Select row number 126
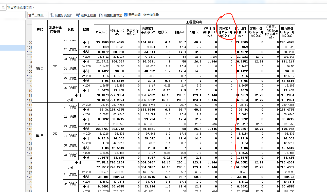Viewport: 327px width, 192px height. tap(29, 167)
